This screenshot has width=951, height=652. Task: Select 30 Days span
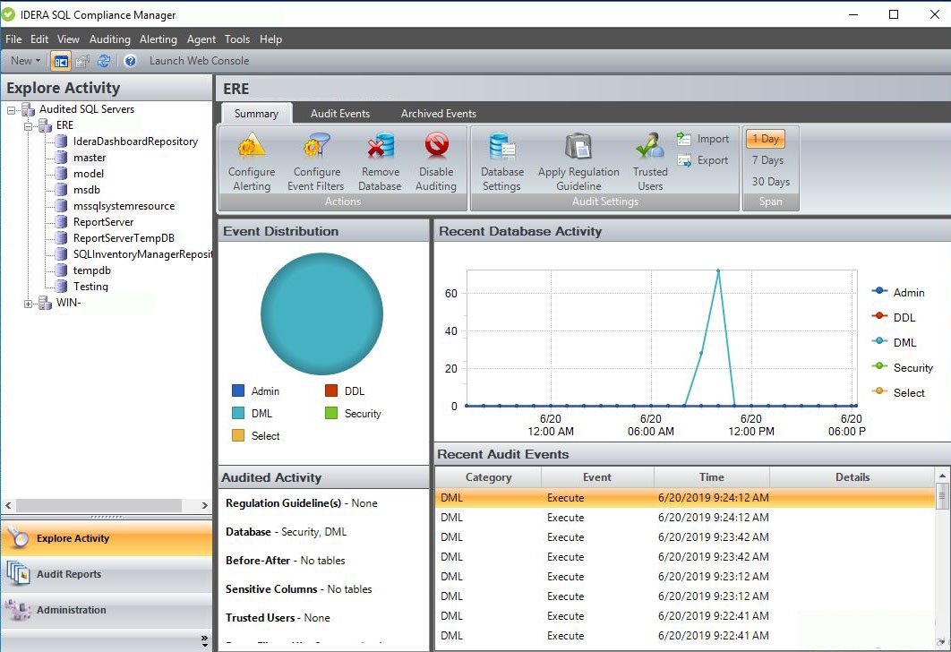(770, 181)
